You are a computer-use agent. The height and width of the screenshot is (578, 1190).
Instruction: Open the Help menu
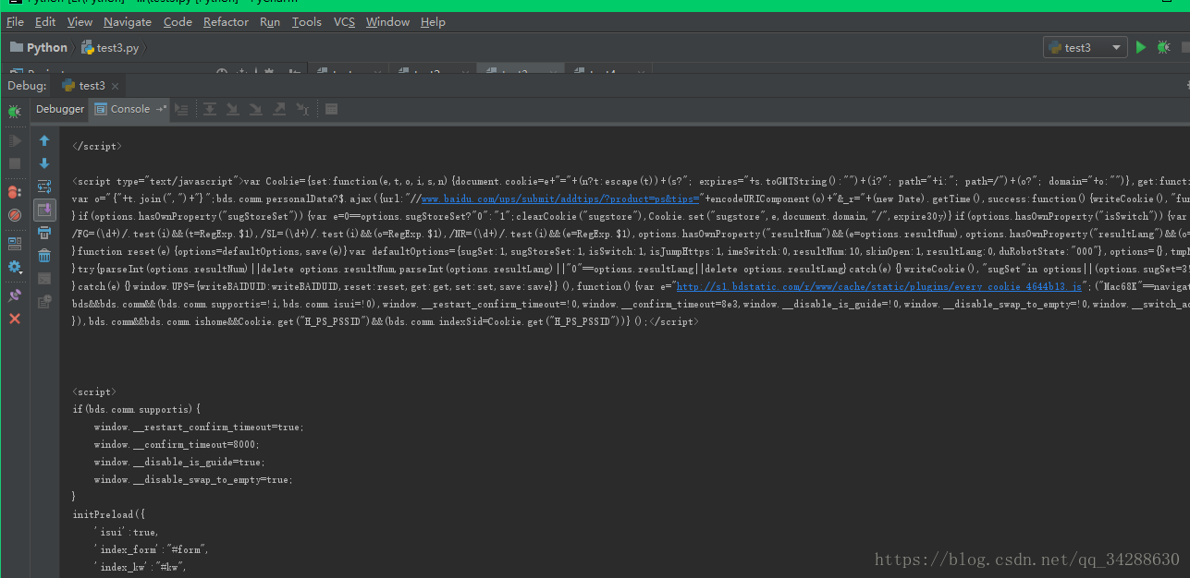(x=433, y=21)
